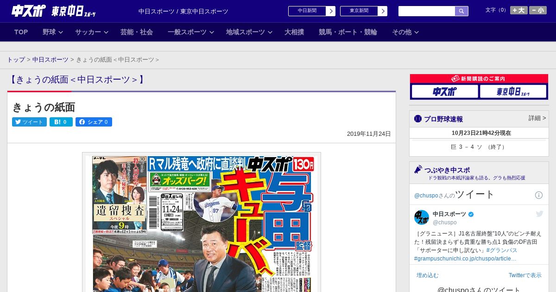Open the grampuschunichi.co.jp article link

tap(465, 259)
